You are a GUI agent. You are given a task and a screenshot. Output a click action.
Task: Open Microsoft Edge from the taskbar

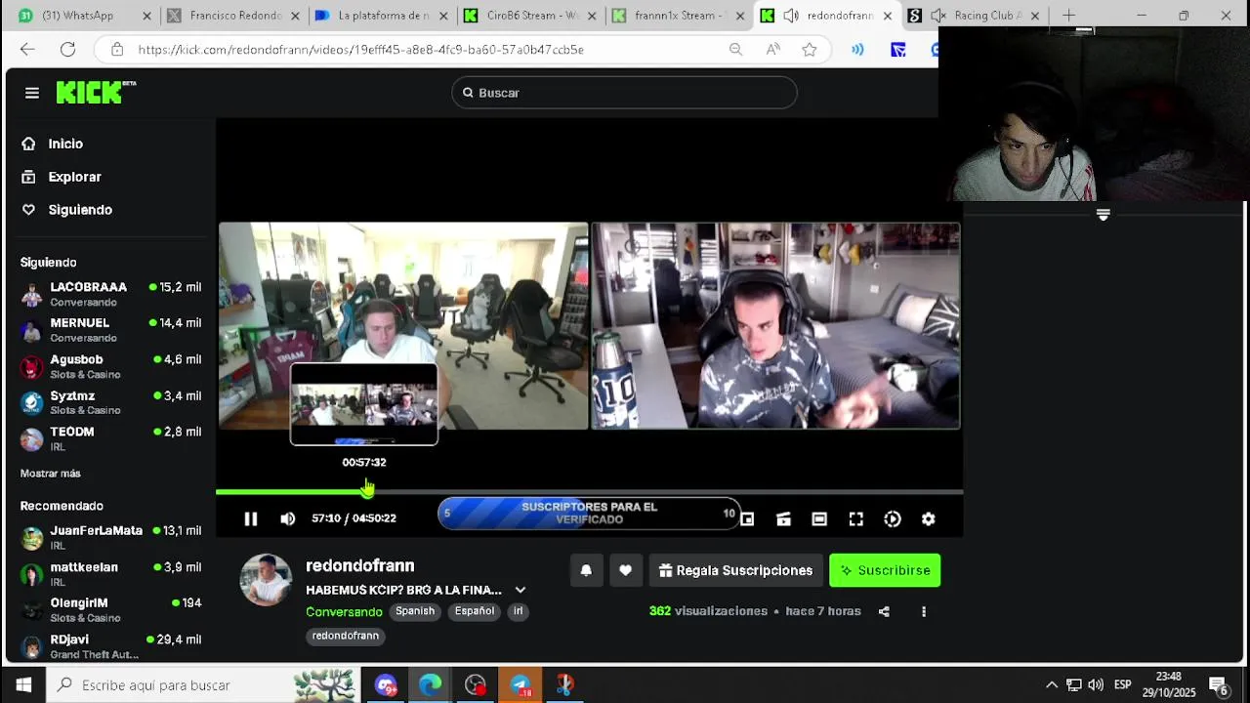(x=431, y=685)
